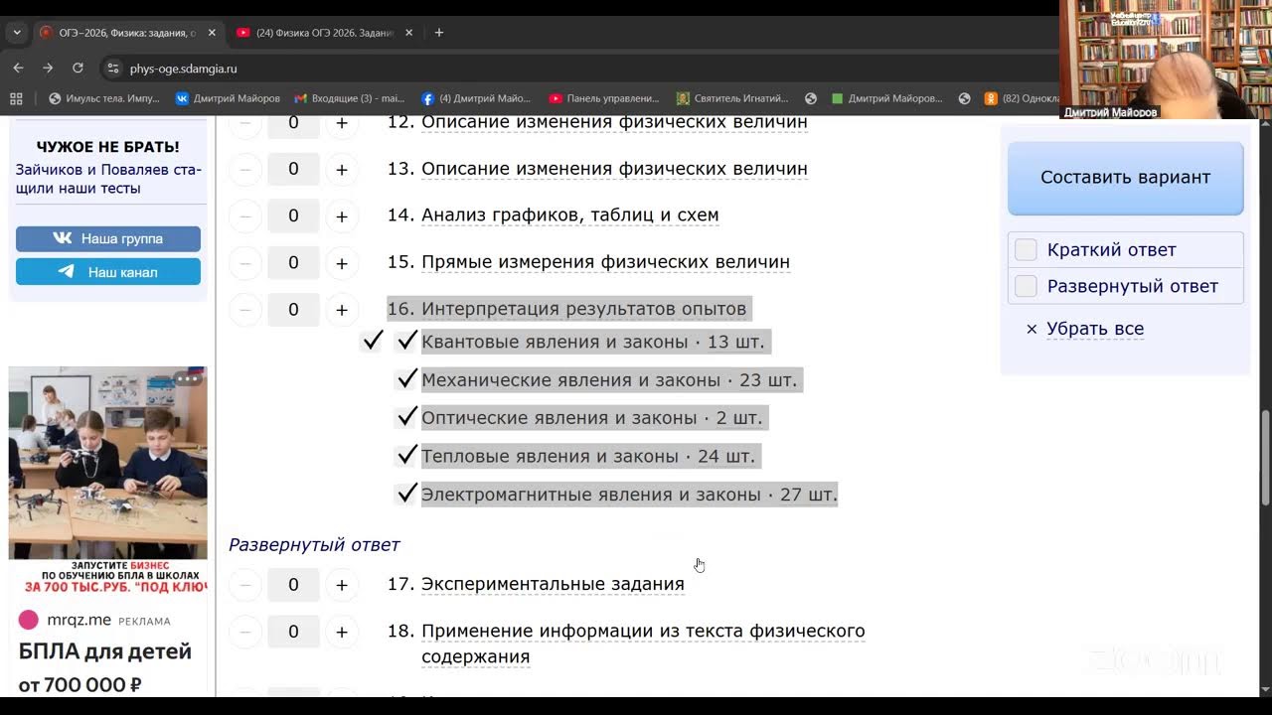This screenshot has height=715, width=1272.
Task: Decrease count for task 15
Action: point(245,263)
